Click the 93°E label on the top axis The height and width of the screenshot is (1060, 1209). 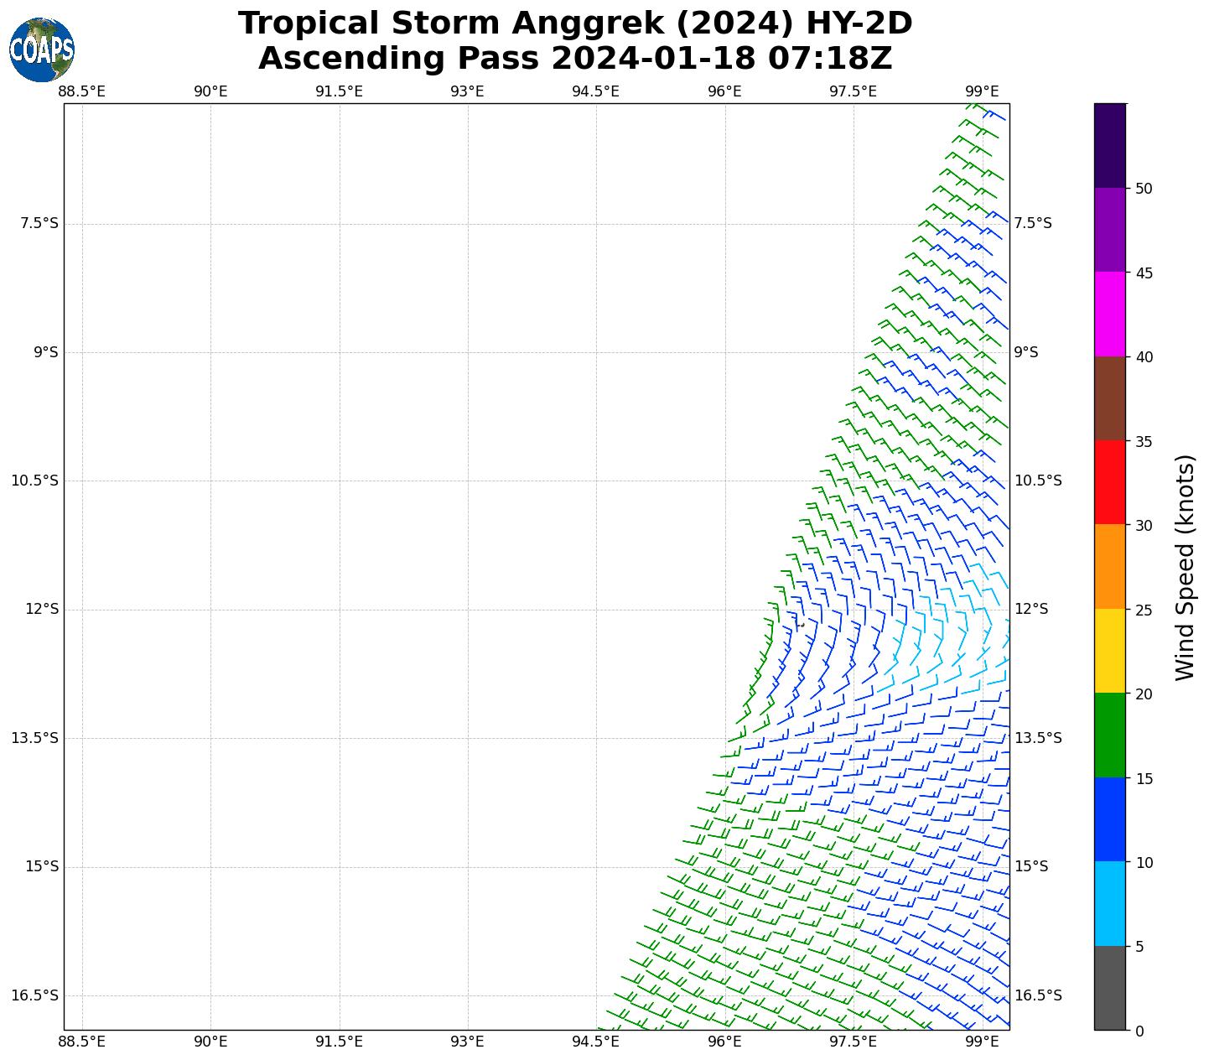(x=467, y=91)
